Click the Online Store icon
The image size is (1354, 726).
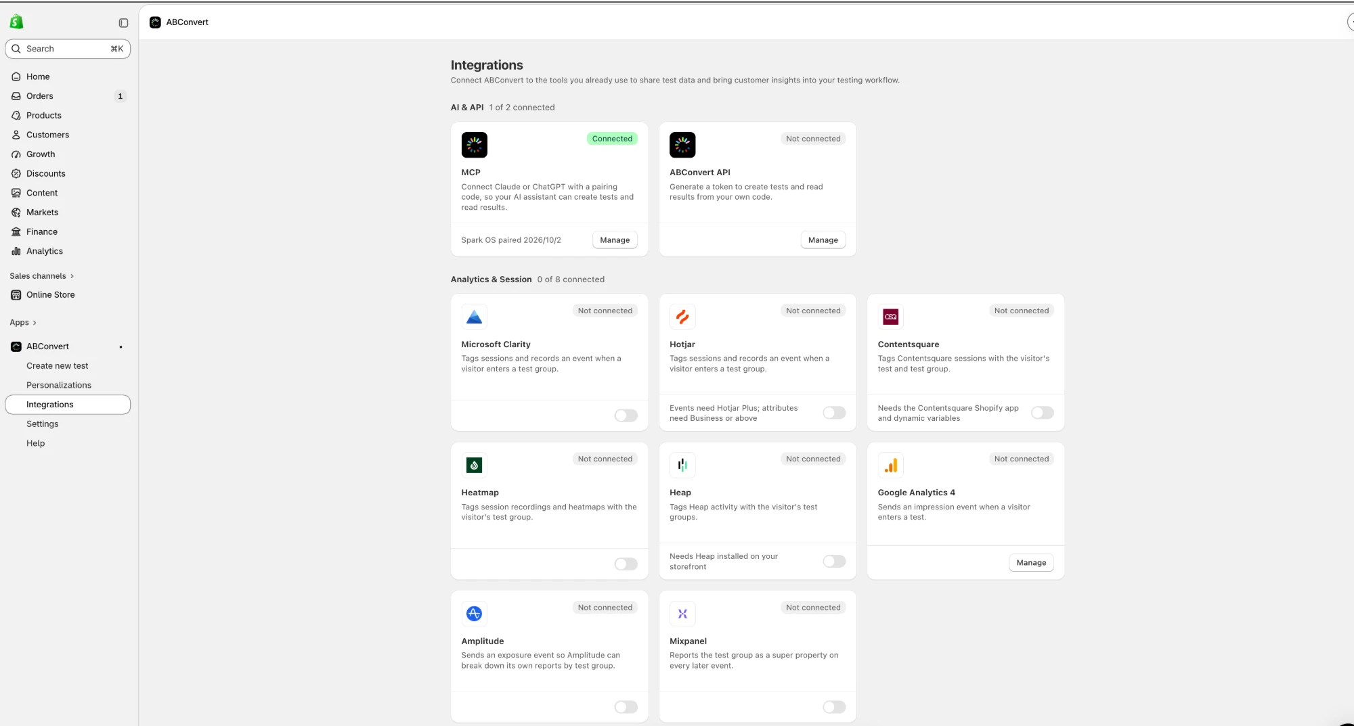16,295
